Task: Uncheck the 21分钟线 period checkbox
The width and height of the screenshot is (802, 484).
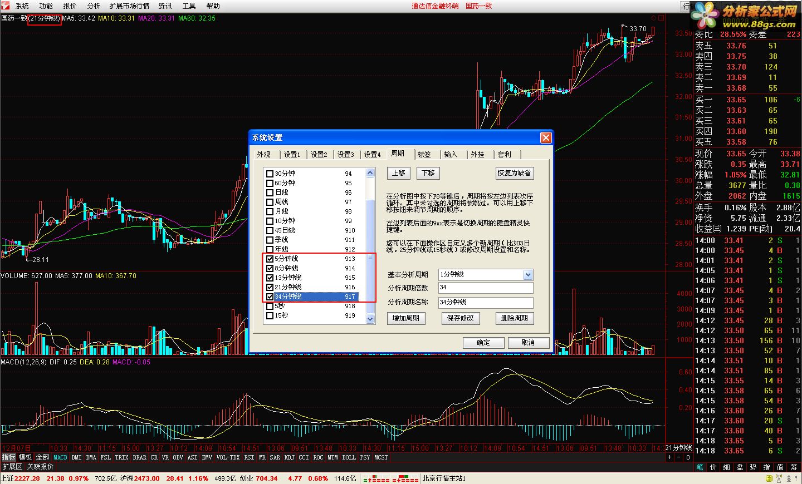Action: click(270, 287)
